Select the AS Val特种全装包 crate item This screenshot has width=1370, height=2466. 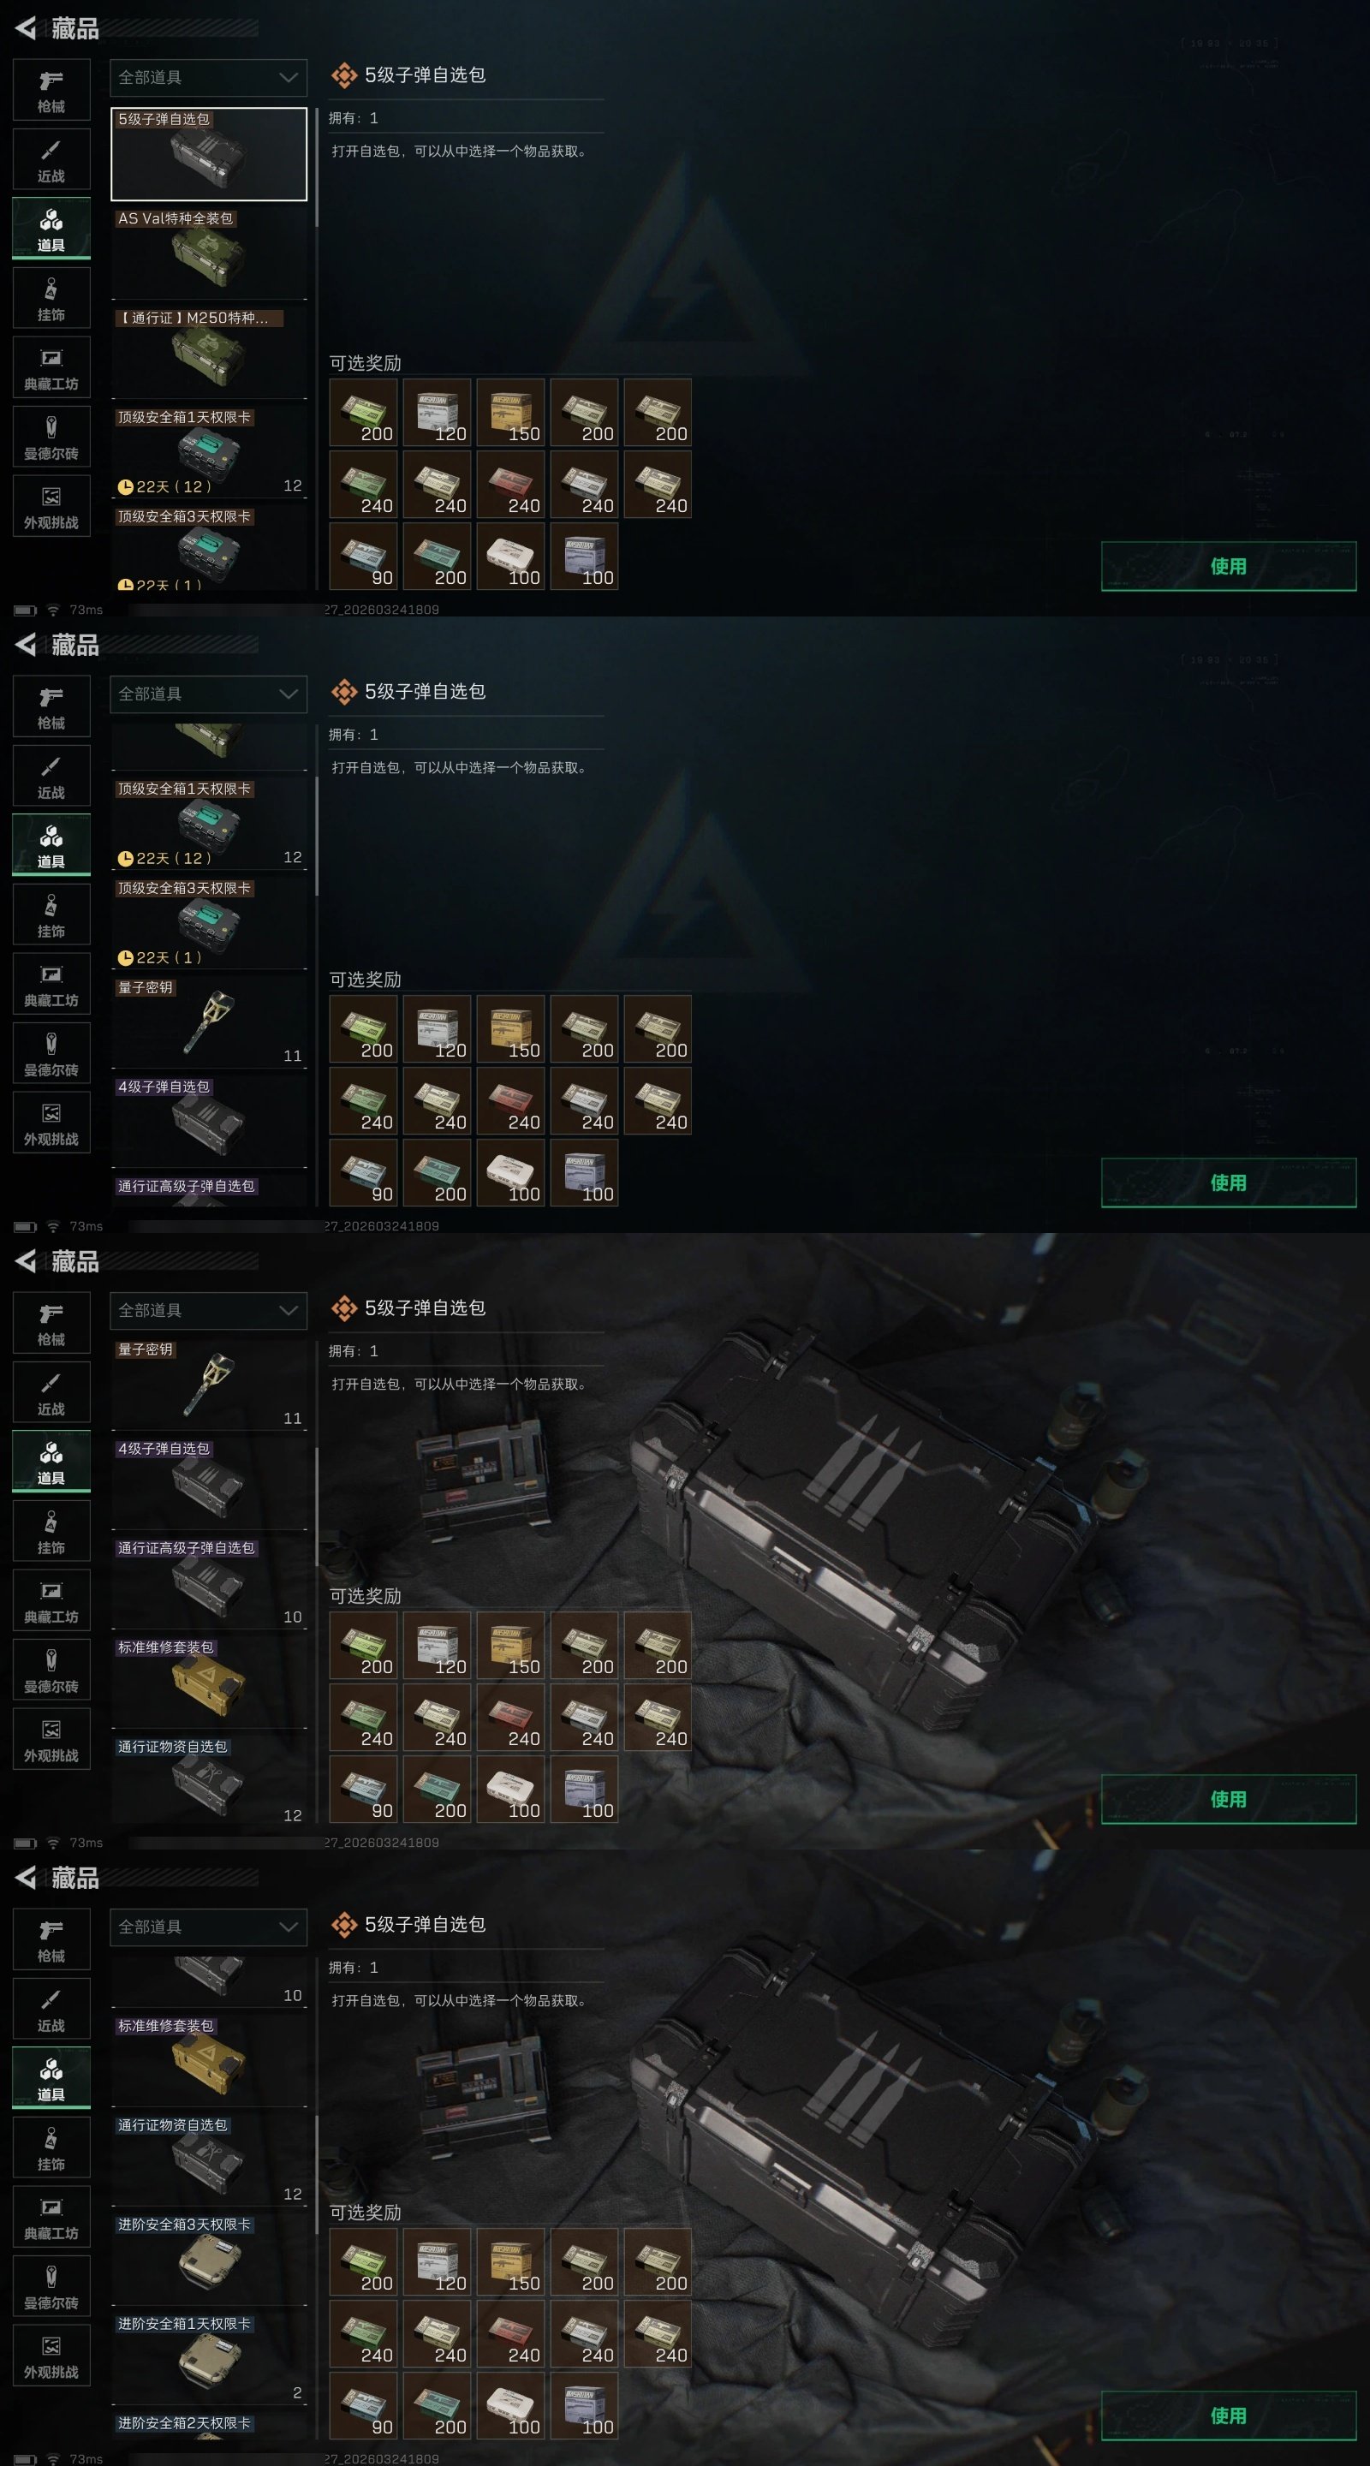[209, 253]
